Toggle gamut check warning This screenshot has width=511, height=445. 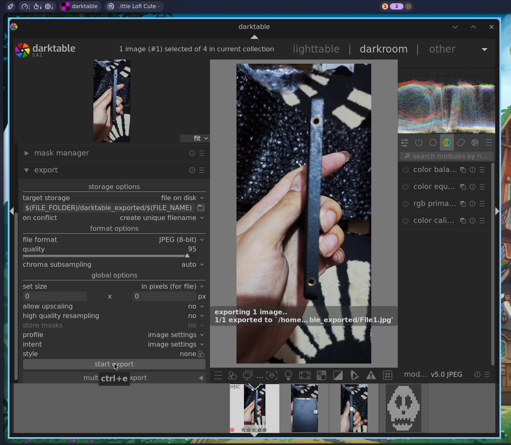click(x=371, y=376)
